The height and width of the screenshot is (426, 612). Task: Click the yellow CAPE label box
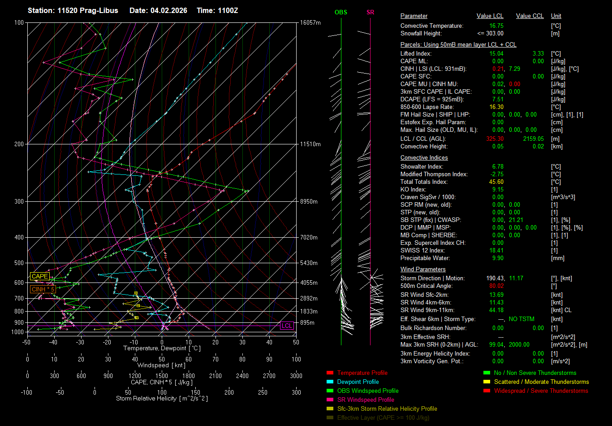coord(39,277)
